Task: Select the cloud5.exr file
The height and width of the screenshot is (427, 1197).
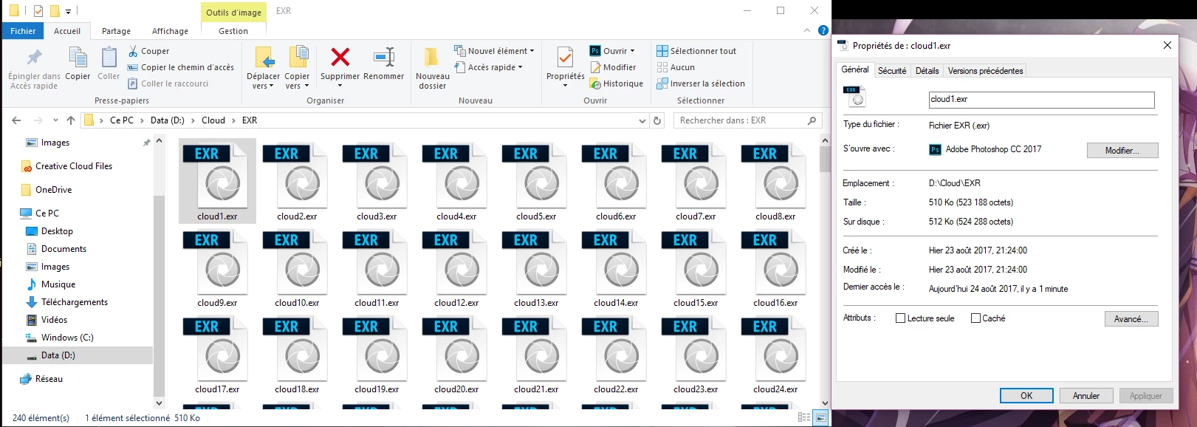Action: point(536,182)
